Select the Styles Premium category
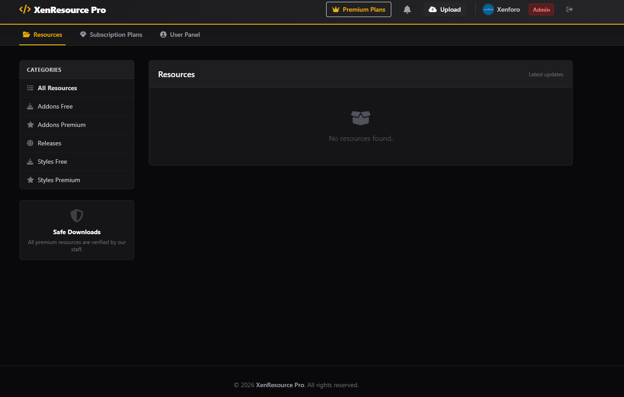Image resolution: width=624 pixels, height=397 pixels. coord(77,180)
